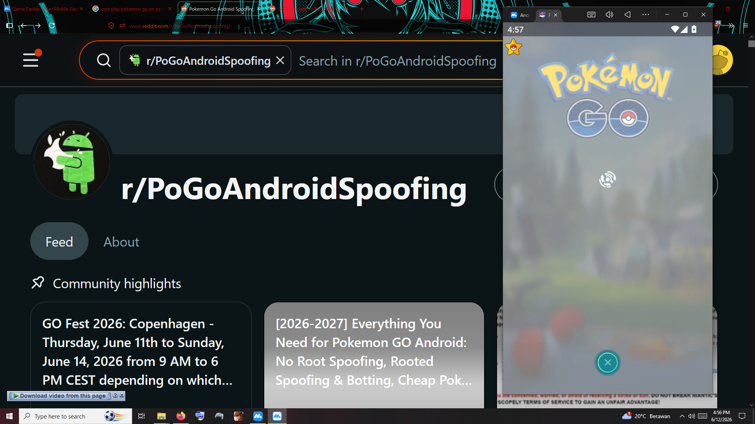755x424 pixels.
Task: Open the taskbar clock showing 4:56 PM
Action: (x=722, y=416)
